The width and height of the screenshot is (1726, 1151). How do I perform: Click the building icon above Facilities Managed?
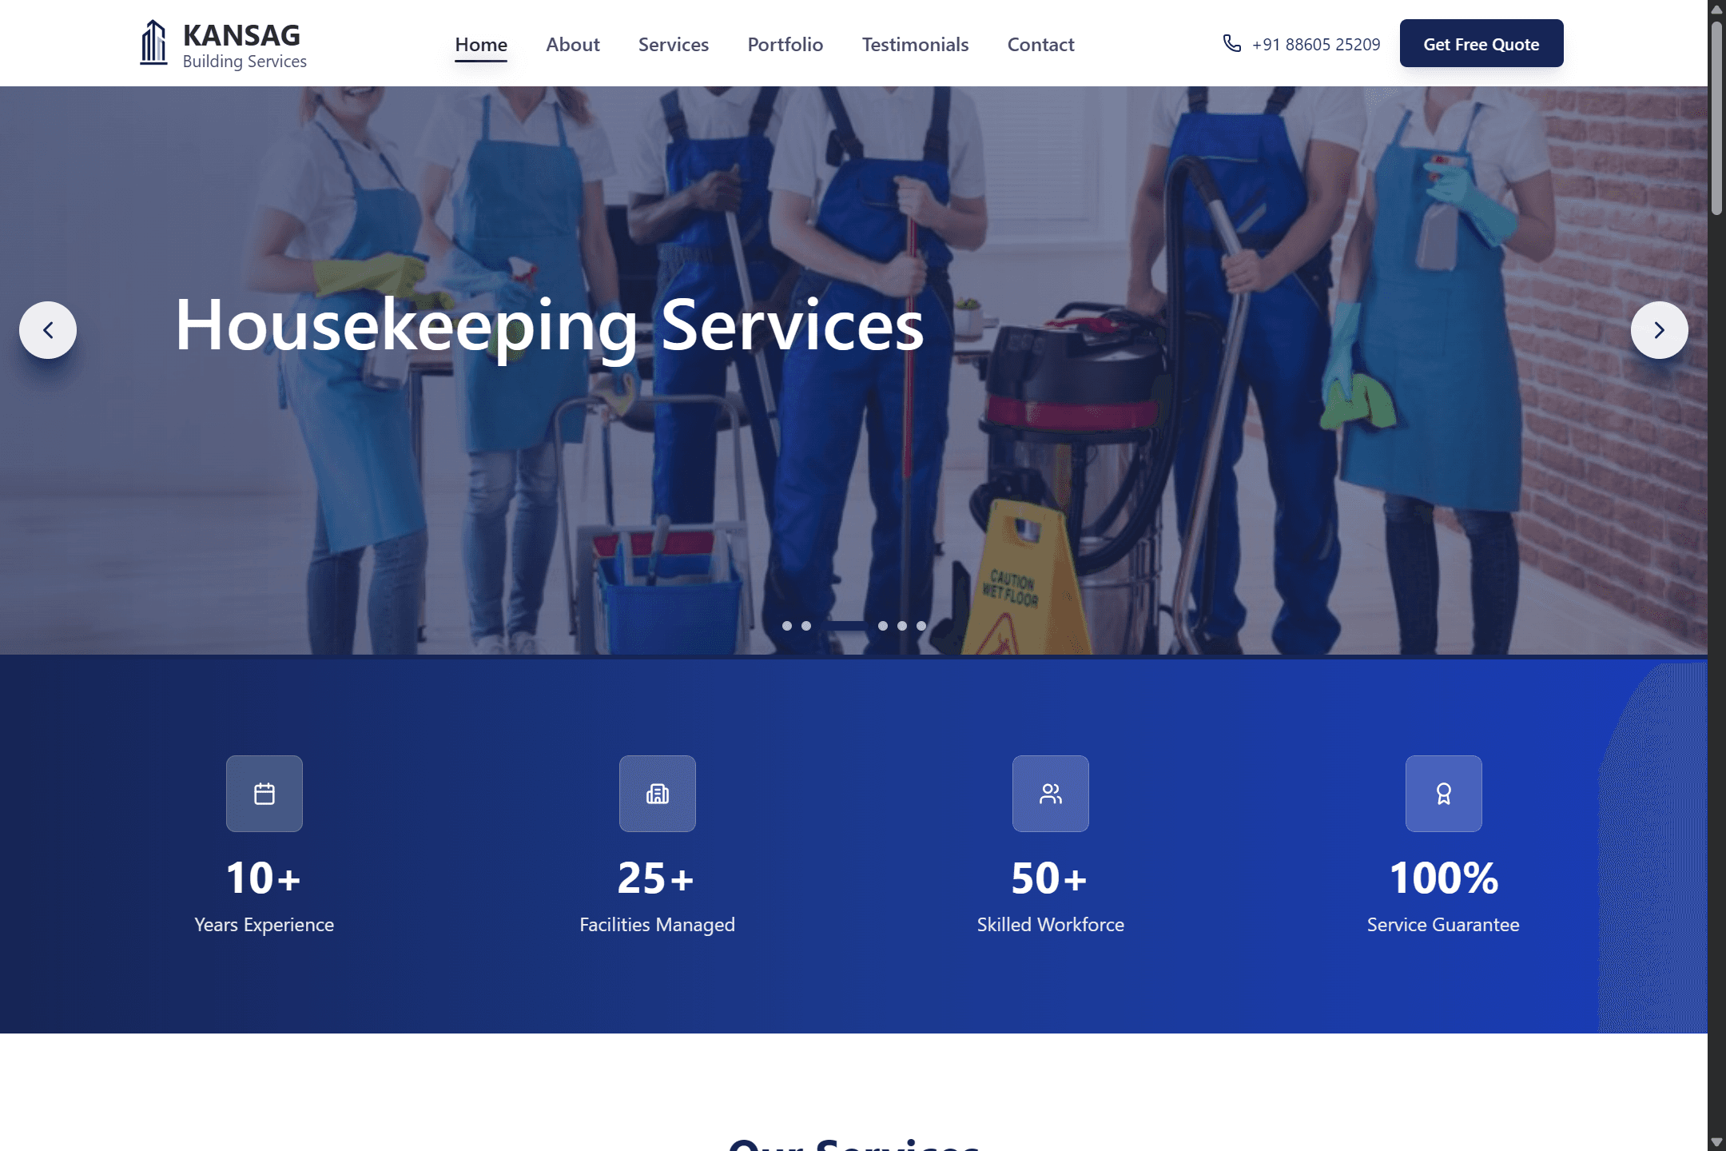(657, 793)
